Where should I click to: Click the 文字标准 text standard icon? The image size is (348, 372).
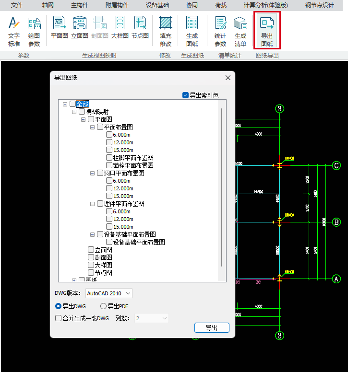pyautogui.click(x=14, y=31)
